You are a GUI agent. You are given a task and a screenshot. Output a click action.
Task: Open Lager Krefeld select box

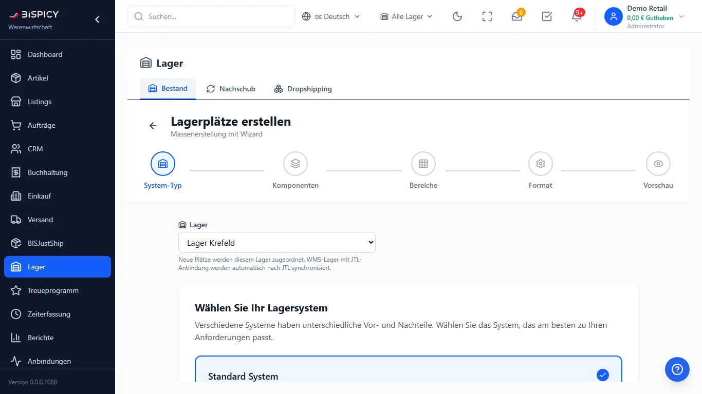coord(277,243)
